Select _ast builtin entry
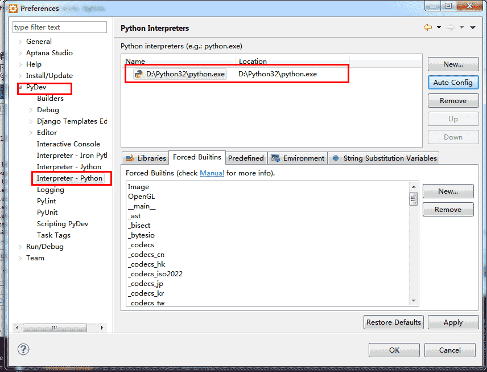This screenshot has height=372, width=487. tap(134, 216)
